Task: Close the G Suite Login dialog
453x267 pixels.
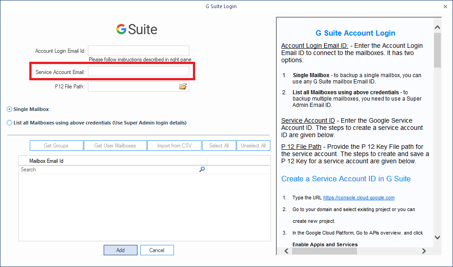Action: 445,6
